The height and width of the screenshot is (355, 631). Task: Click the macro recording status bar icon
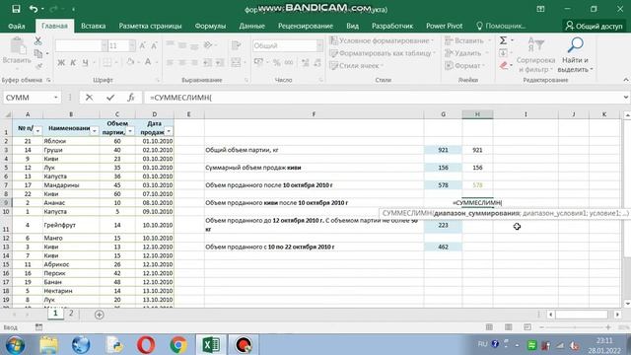[38, 327]
